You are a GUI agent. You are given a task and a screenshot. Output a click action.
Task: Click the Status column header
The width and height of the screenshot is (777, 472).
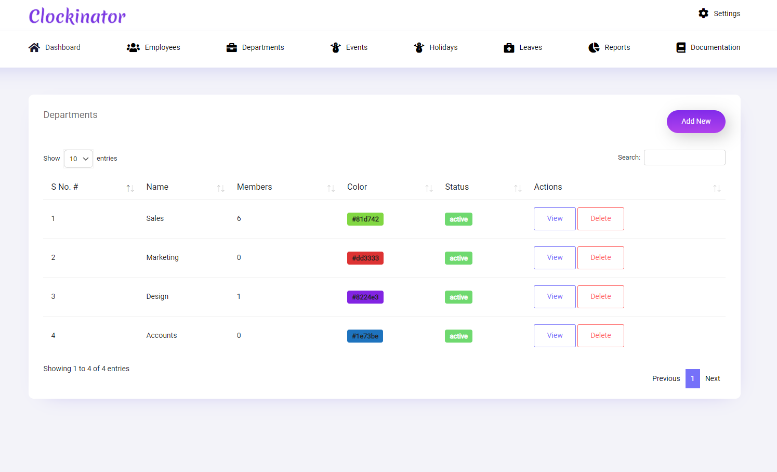(x=457, y=187)
